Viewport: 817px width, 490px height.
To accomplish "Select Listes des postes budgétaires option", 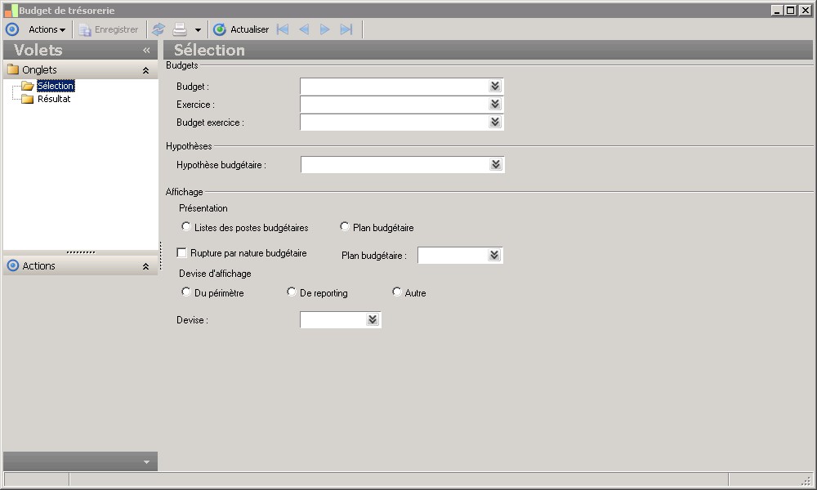I will point(186,227).
